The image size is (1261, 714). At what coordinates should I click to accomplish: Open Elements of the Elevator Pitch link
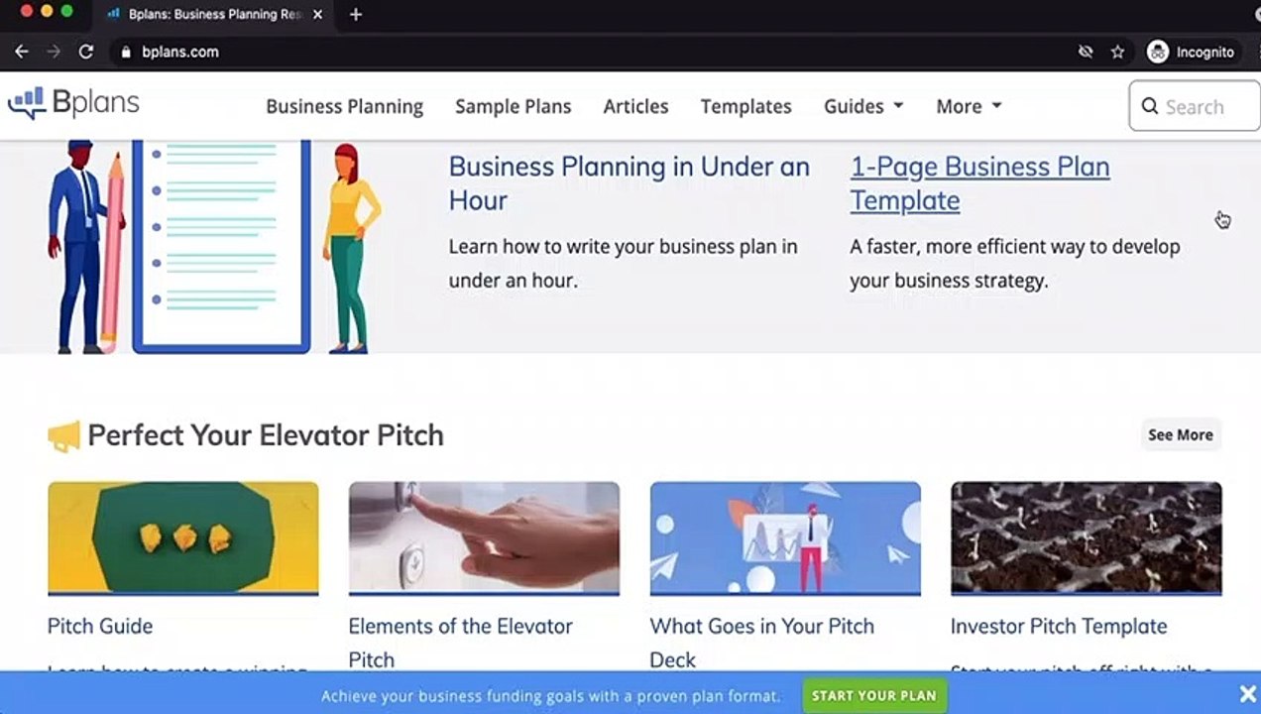[x=460, y=643]
